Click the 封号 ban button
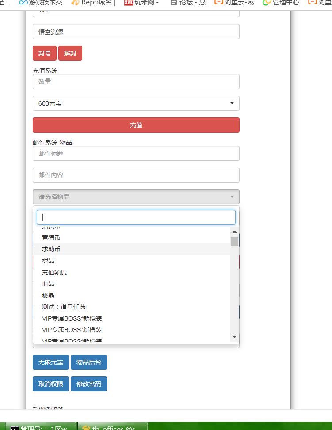332x430 pixels. (44, 53)
